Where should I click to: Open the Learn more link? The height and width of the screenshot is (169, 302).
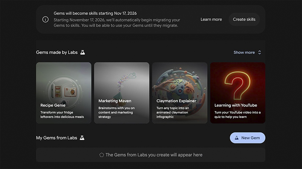pos(211,20)
